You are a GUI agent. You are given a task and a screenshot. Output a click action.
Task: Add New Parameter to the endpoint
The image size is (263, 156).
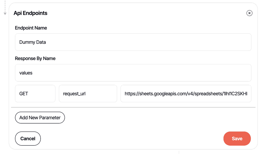pos(40,118)
